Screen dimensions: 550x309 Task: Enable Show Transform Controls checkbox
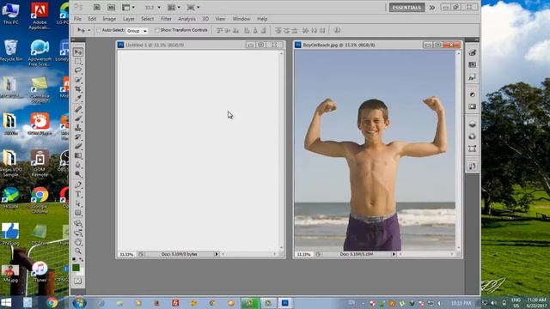point(157,30)
